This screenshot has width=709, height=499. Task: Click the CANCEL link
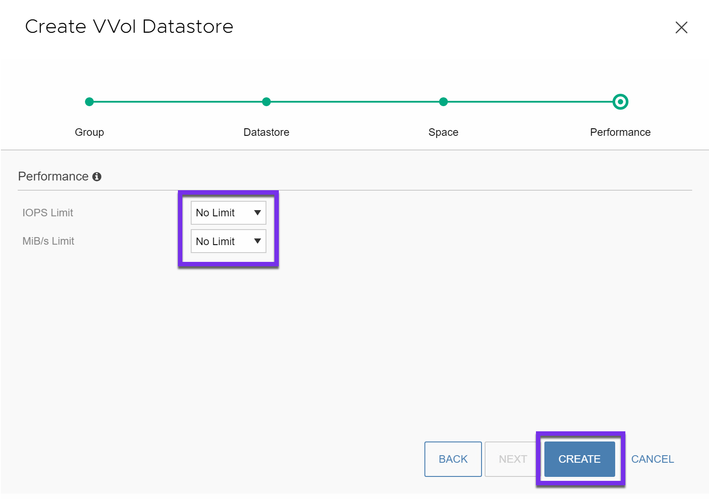pos(652,459)
